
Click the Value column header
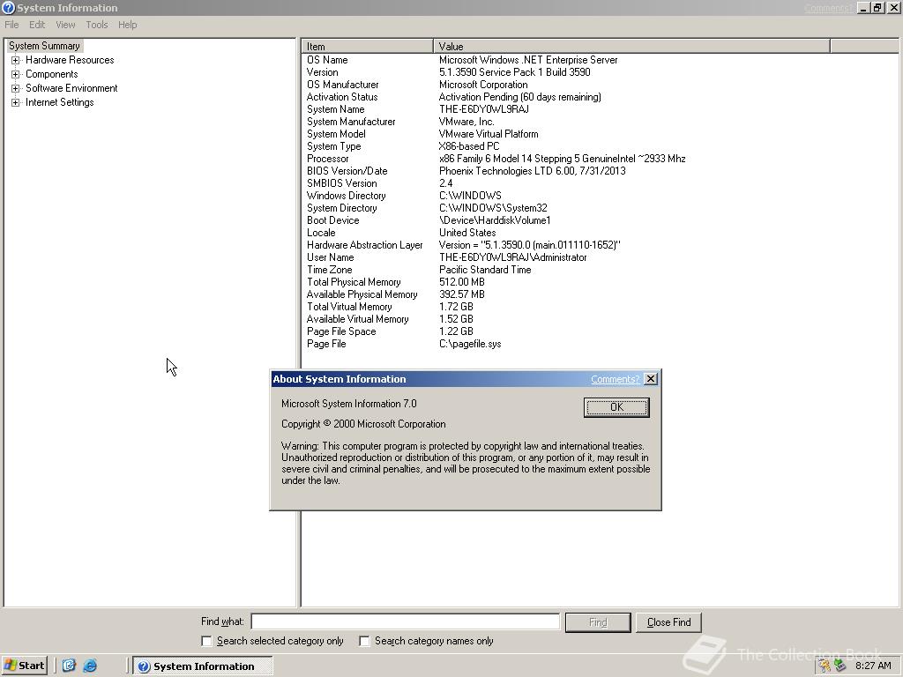coord(631,46)
